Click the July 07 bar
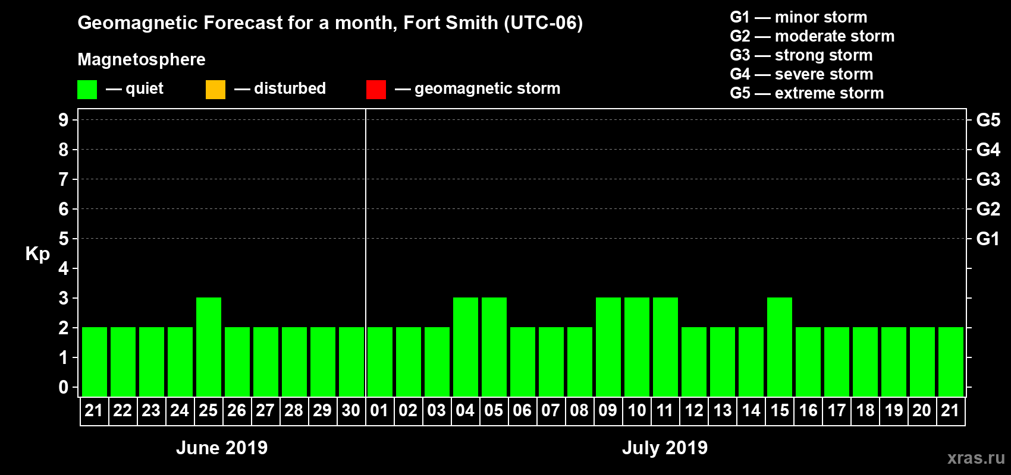Image resolution: width=1011 pixels, height=475 pixels. click(551, 362)
